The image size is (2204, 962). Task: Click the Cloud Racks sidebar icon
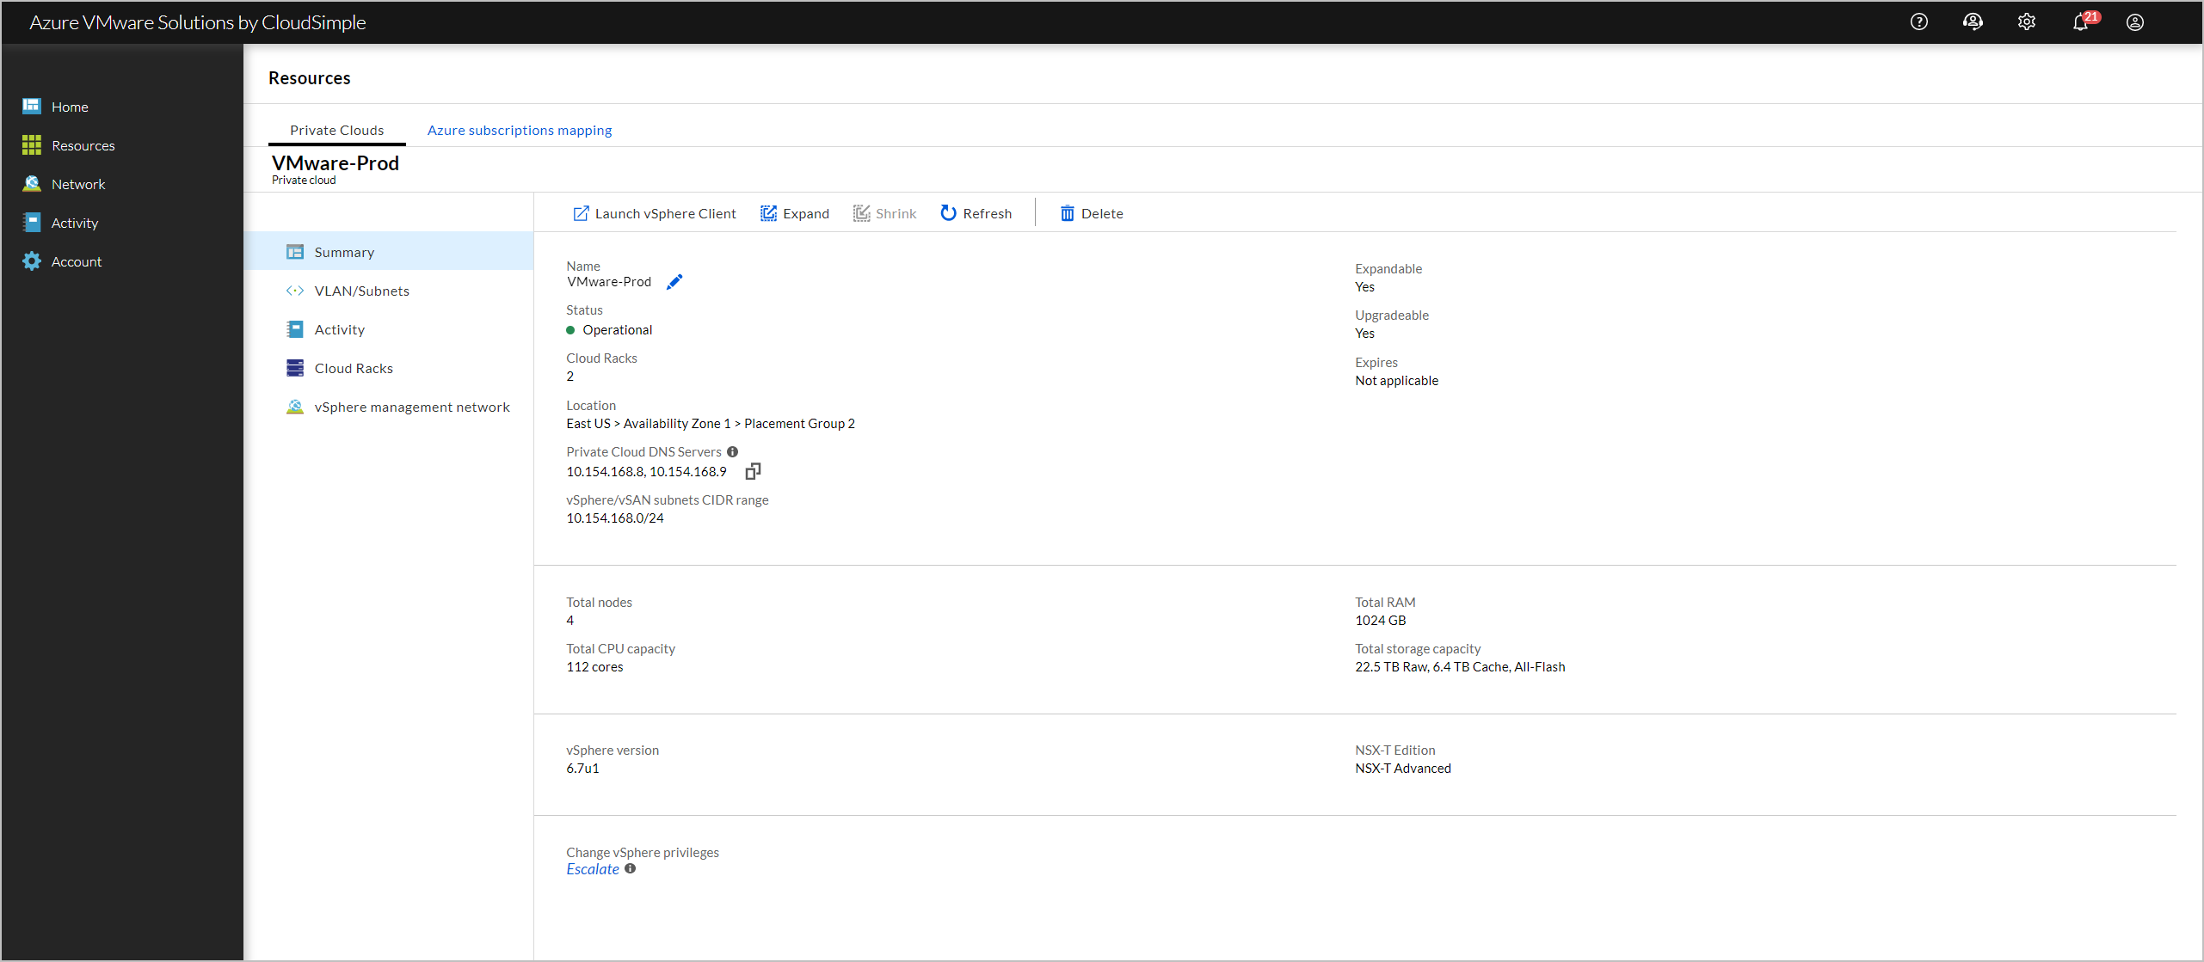pyautogui.click(x=295, y=366)
